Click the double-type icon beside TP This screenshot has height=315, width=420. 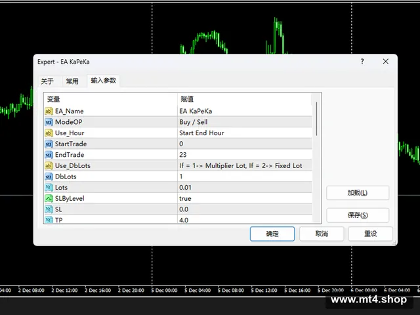49,220
